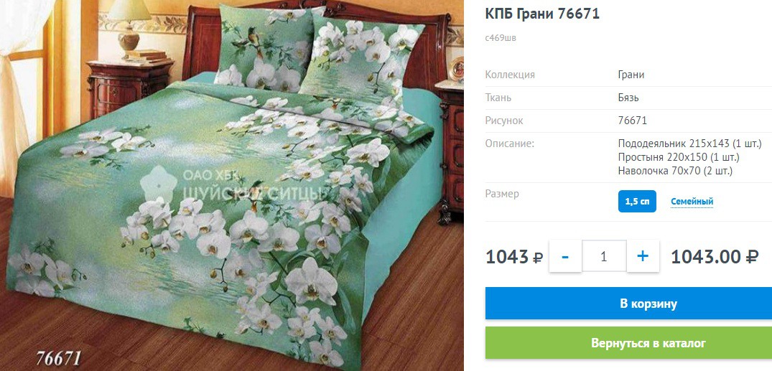This screenshot has height=371, width=772.
Task: Click the product title КПБ Грани 76671
Action: [x=543, y=14]
